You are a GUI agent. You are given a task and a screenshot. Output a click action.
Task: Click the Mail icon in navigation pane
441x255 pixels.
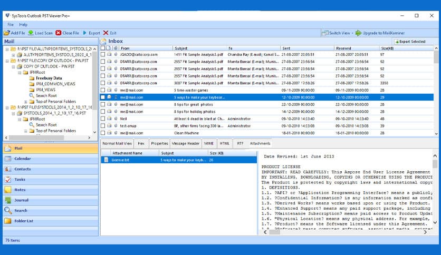point(8,148)
